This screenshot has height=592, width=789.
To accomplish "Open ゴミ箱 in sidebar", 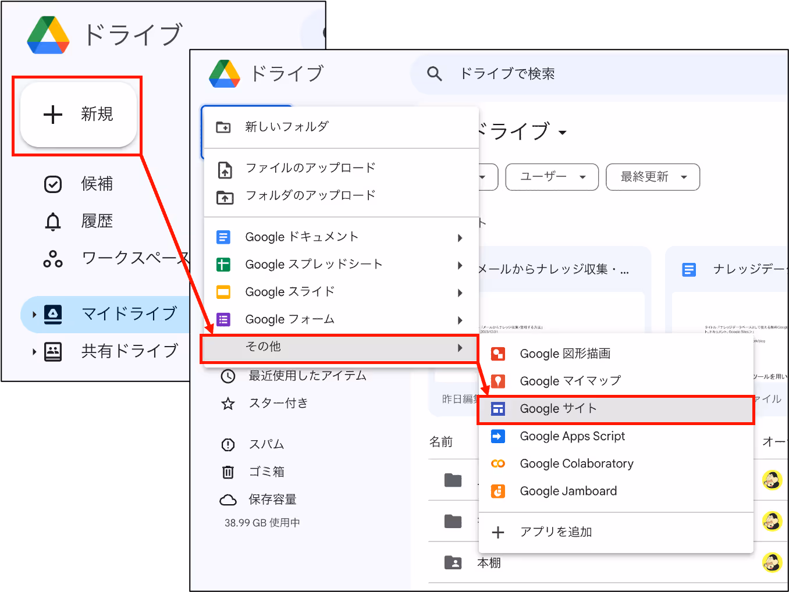I will (266, 472).
